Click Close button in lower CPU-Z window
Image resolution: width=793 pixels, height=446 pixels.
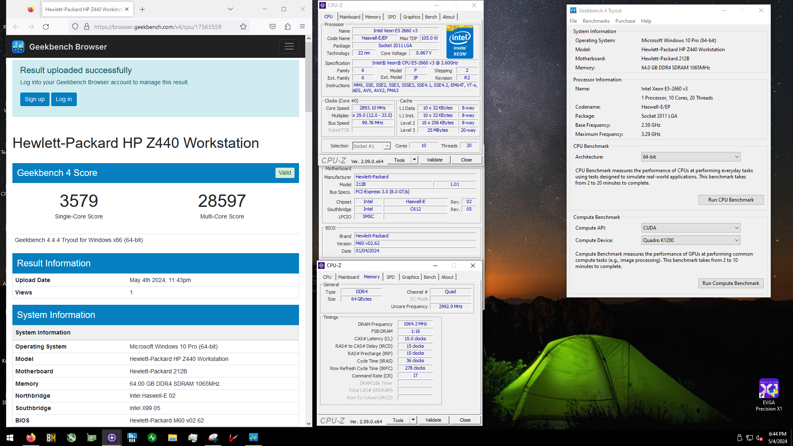click(465, 420)
